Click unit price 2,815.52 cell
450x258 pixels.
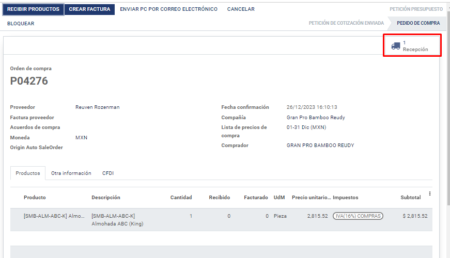(317, 216)
